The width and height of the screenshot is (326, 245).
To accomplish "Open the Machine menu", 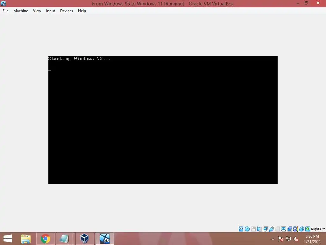I will (21, 11).
